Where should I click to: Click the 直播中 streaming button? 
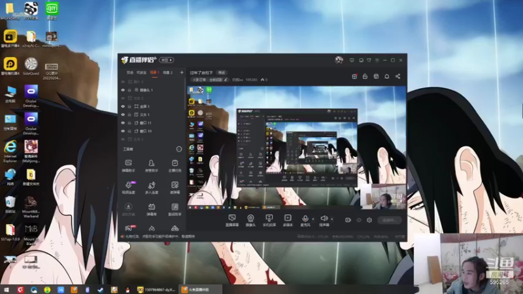pyautogui.click(x=390, y=220)
